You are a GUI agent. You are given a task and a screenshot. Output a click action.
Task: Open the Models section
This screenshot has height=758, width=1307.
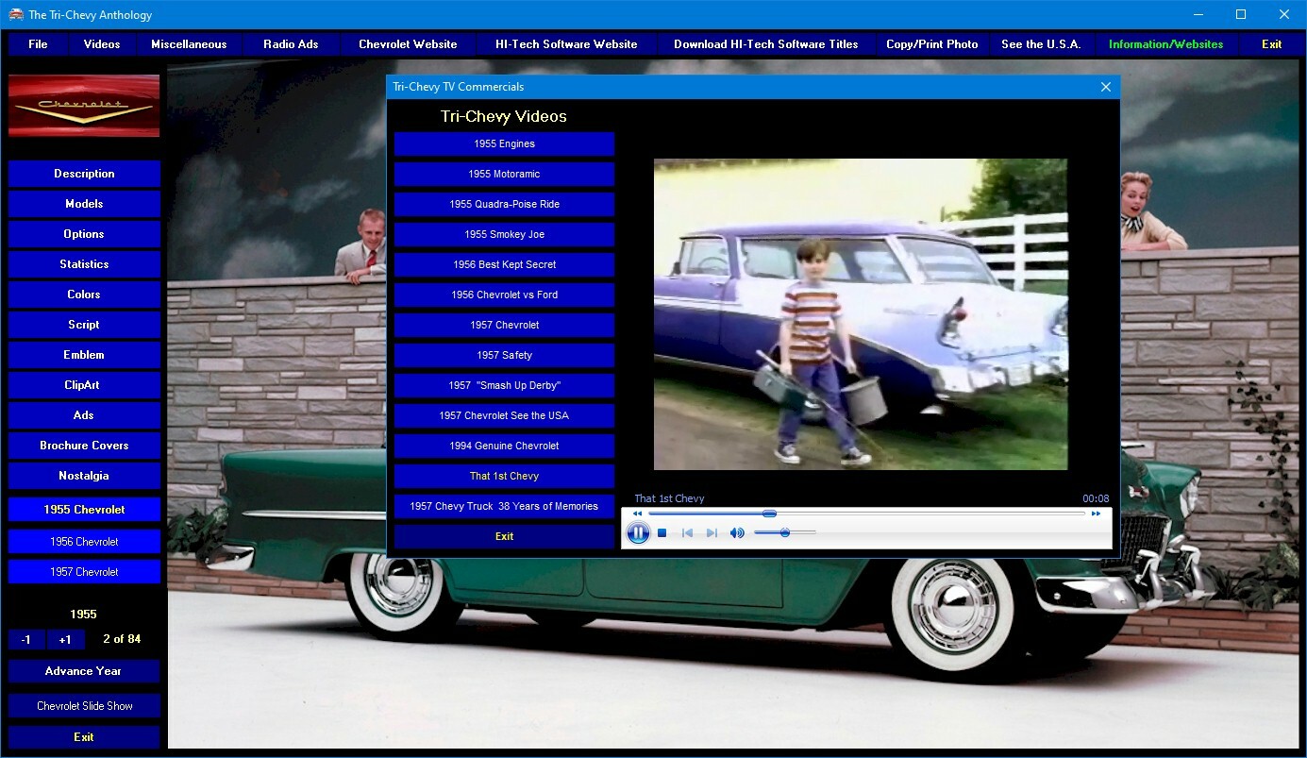(x=84, y=204)
